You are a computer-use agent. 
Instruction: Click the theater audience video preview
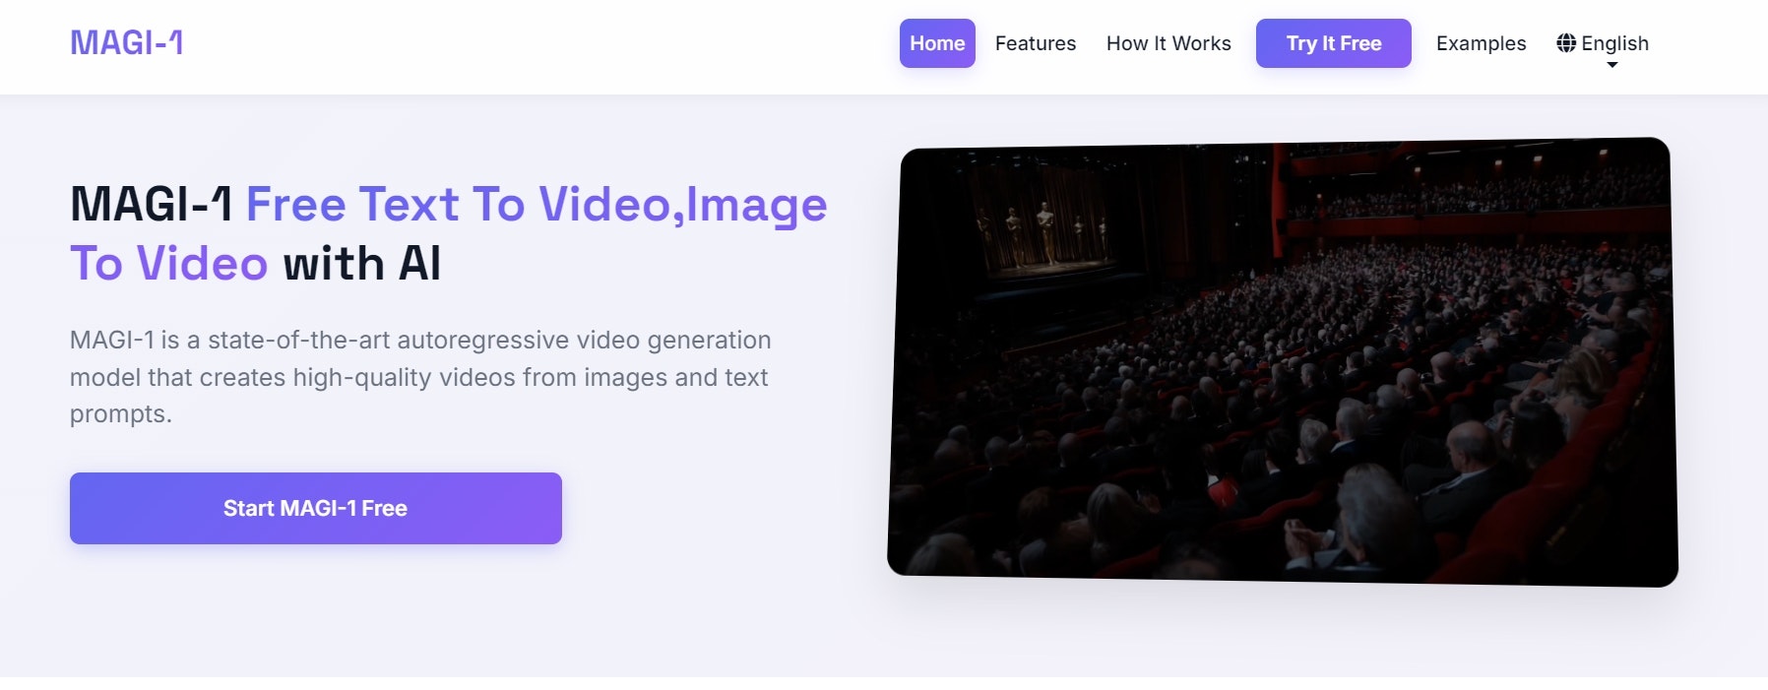(x=1283, y=362)
